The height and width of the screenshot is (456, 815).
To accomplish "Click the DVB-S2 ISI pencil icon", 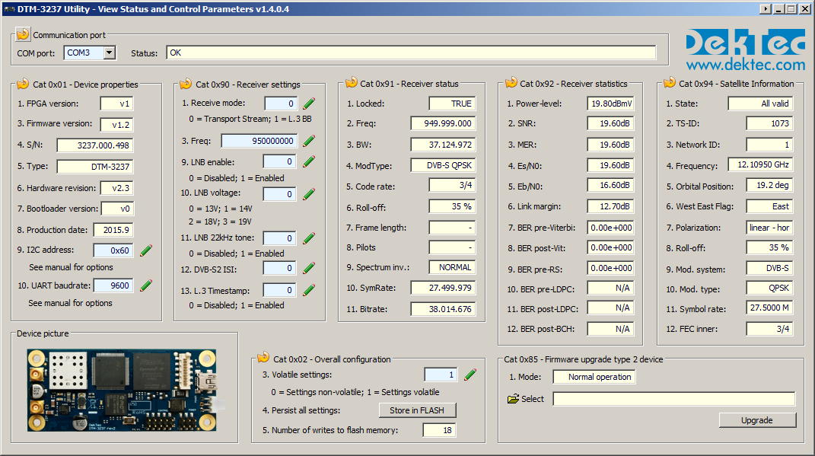I will coord(307,268).
